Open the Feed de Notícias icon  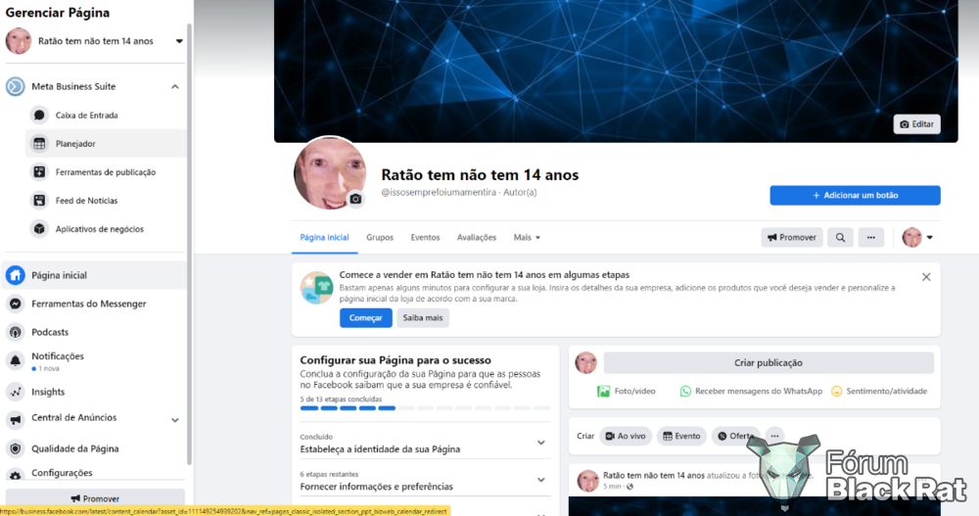(39, 201)
